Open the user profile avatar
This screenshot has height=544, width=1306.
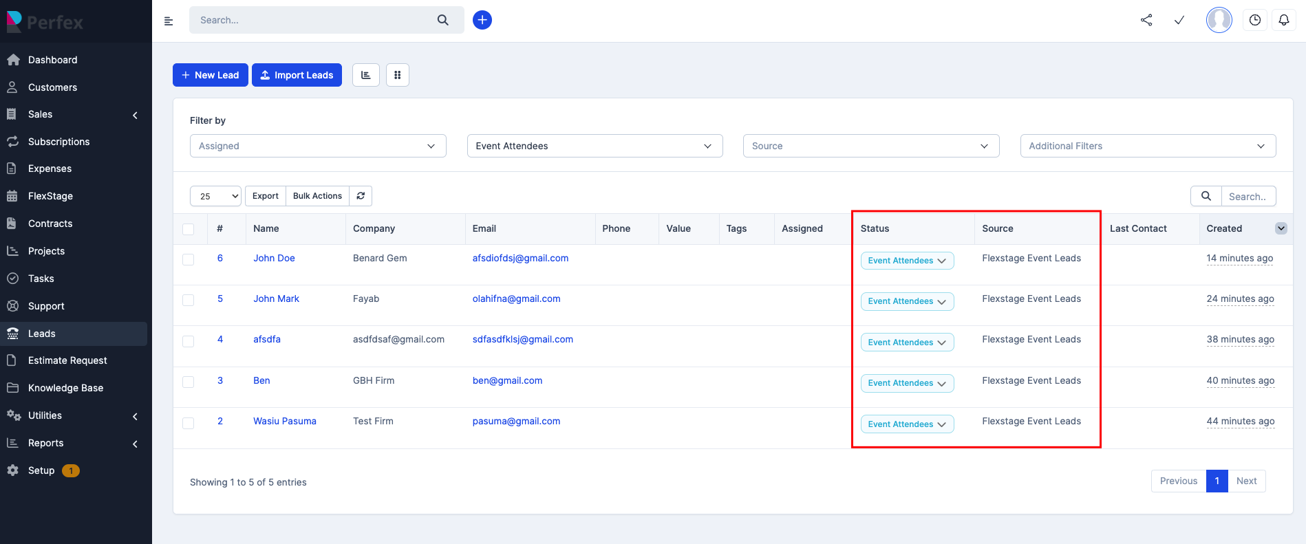click(x=1219, y=20)
